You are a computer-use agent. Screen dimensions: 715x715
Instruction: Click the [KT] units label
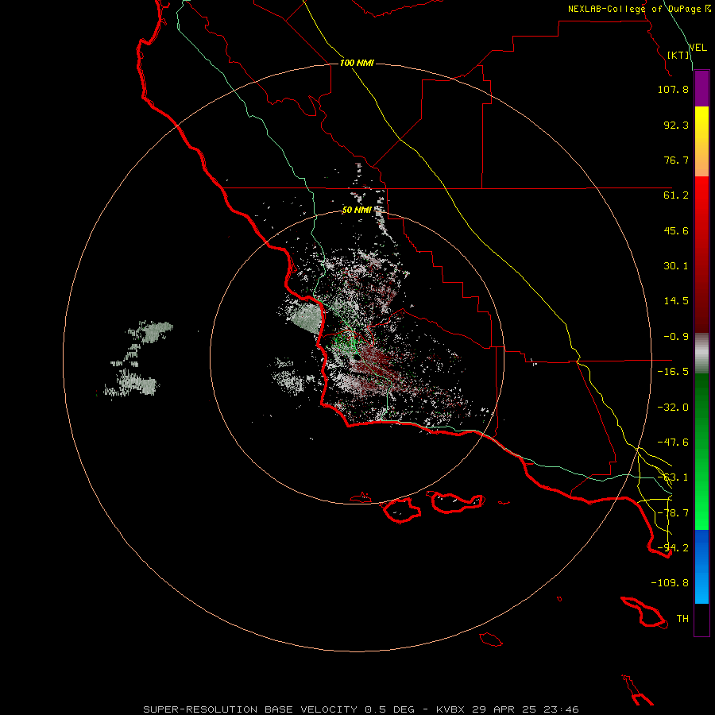(678, 55)
